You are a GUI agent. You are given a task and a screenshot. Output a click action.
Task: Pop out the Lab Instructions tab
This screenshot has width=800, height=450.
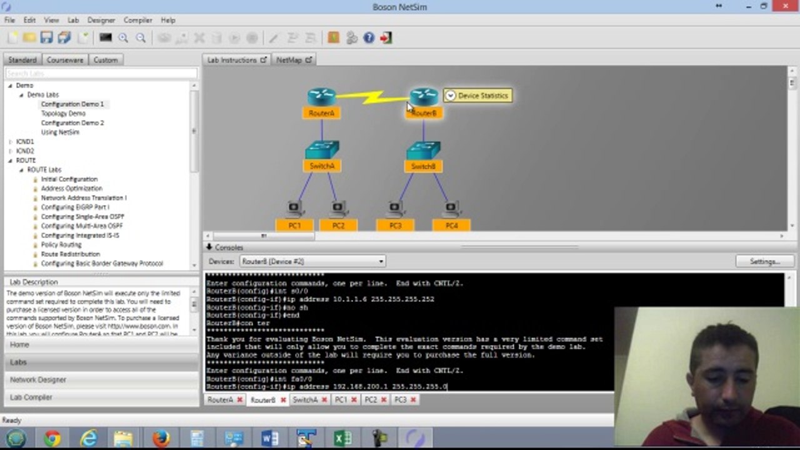(263, 60)
